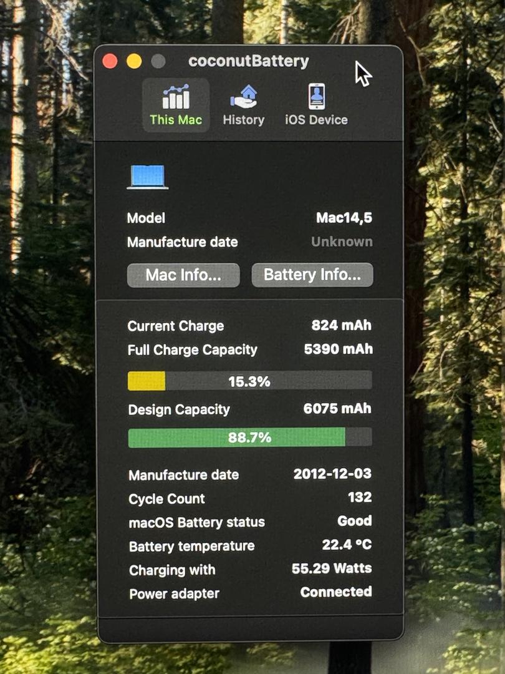Click the Connected power adapter value
Image resolution: width=505 pixels, height=674 pixels.
coord(336,592)
